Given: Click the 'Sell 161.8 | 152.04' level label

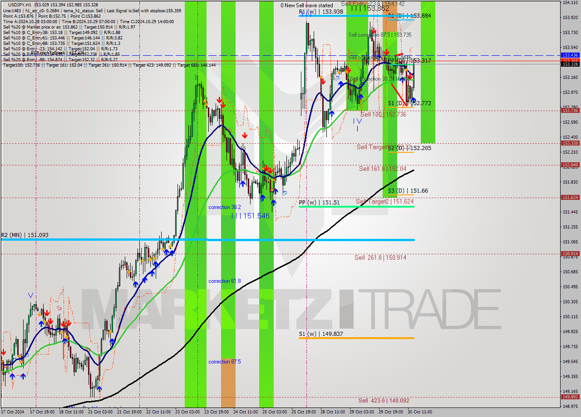Looking at the screenshot, I should (x=382, y=169).
